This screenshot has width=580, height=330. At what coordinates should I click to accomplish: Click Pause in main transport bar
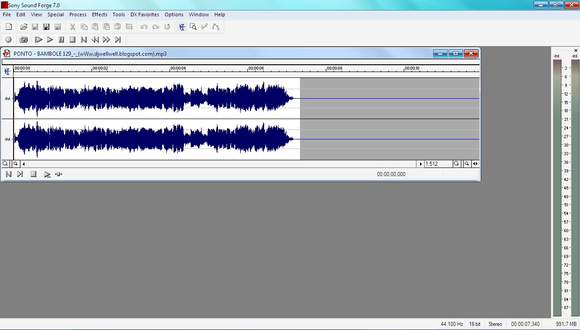pos(61,40)
